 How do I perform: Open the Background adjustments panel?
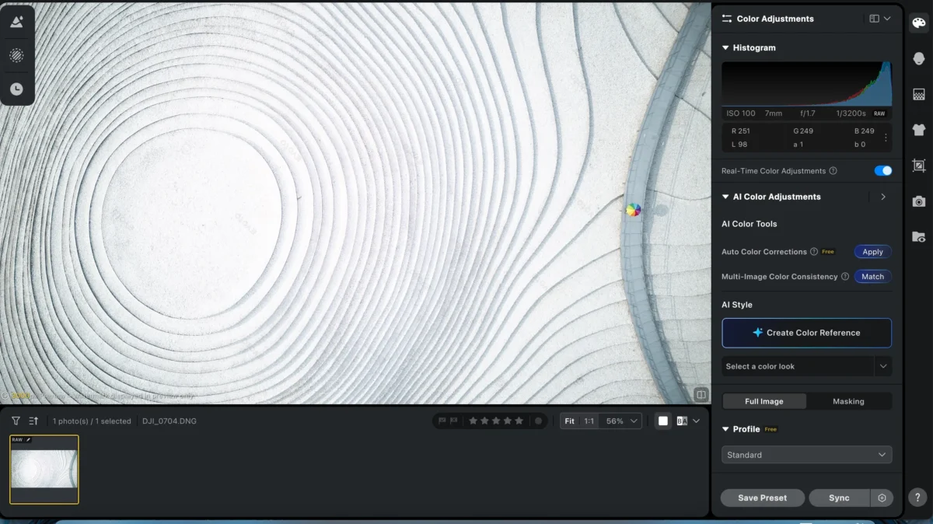918,94
